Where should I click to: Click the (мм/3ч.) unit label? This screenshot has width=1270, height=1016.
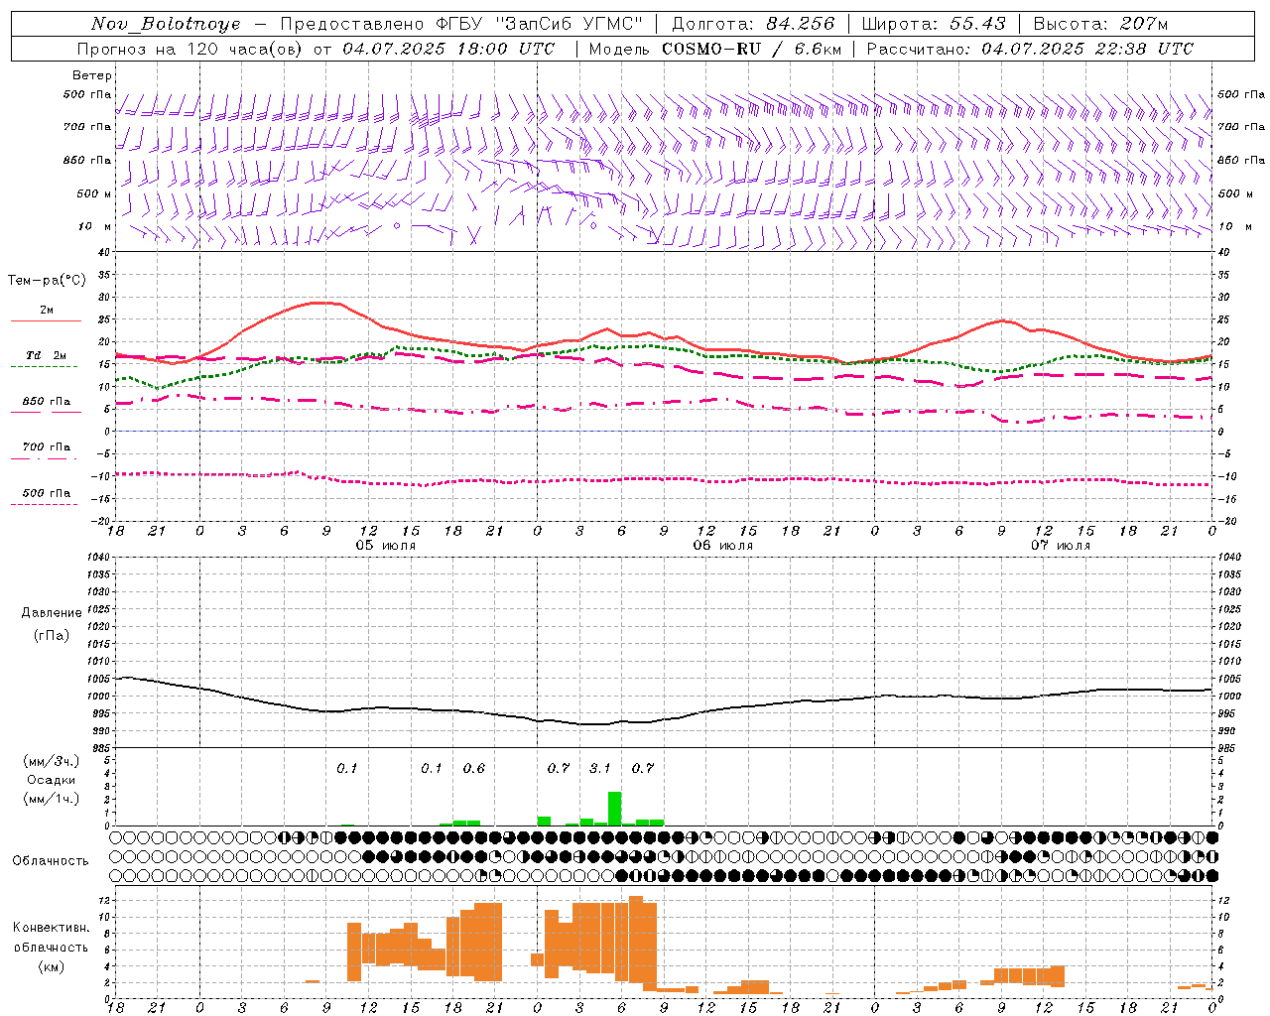(x=52, y=761)
